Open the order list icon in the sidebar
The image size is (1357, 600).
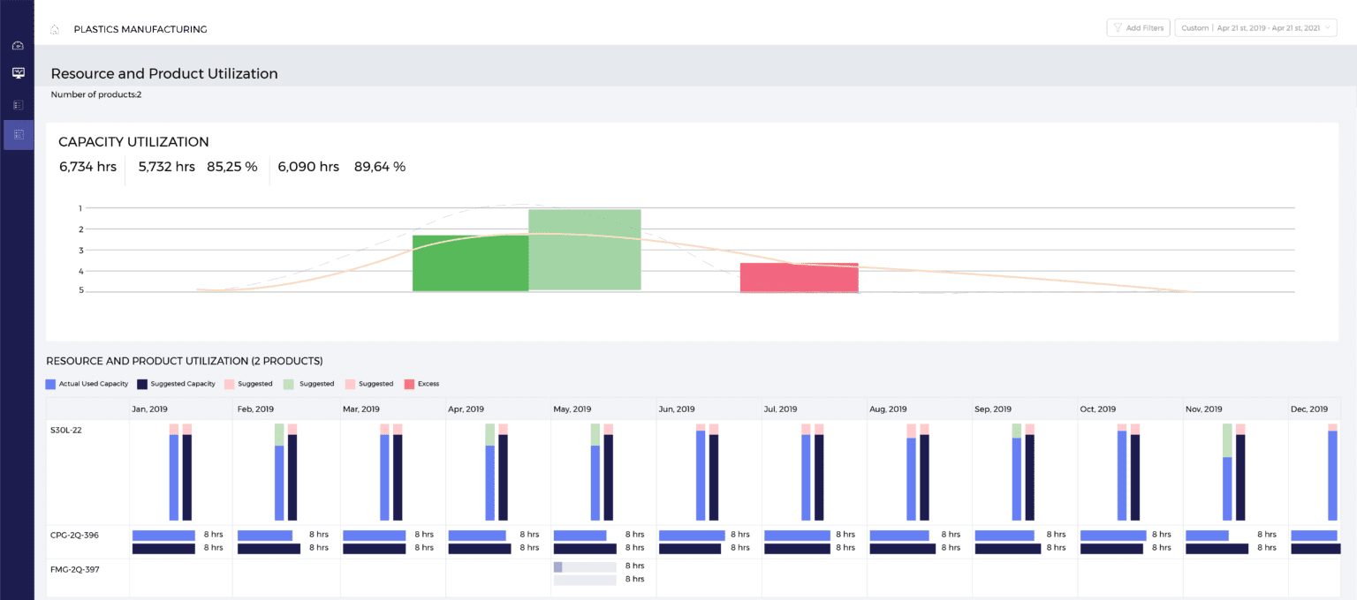coord(18,104)
